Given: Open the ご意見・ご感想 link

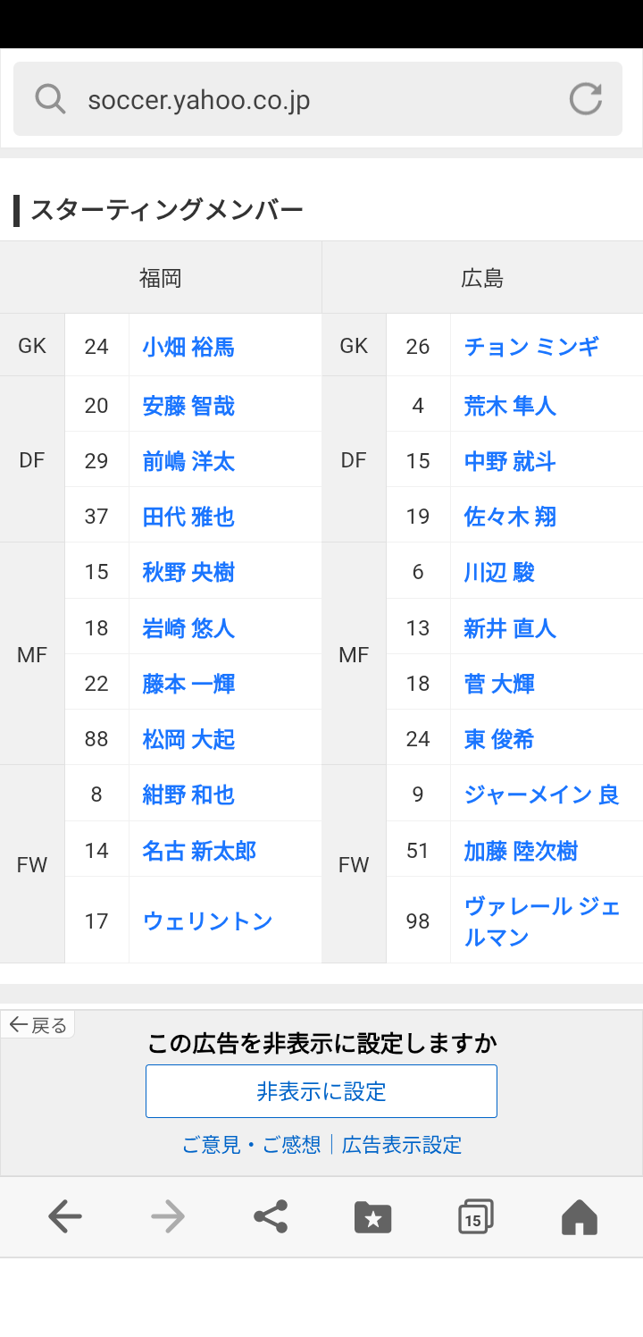Looking at the screenshot, I should pyautogui.click(x=251, y=1145).
